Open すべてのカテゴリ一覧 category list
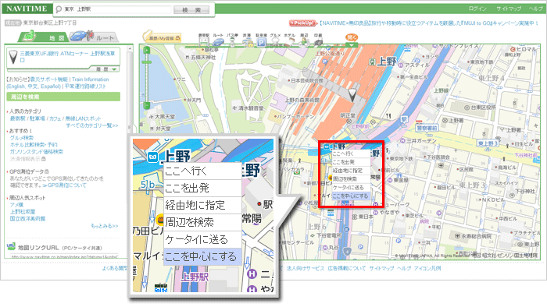The image size is (547, 307). tap(92, 125)
